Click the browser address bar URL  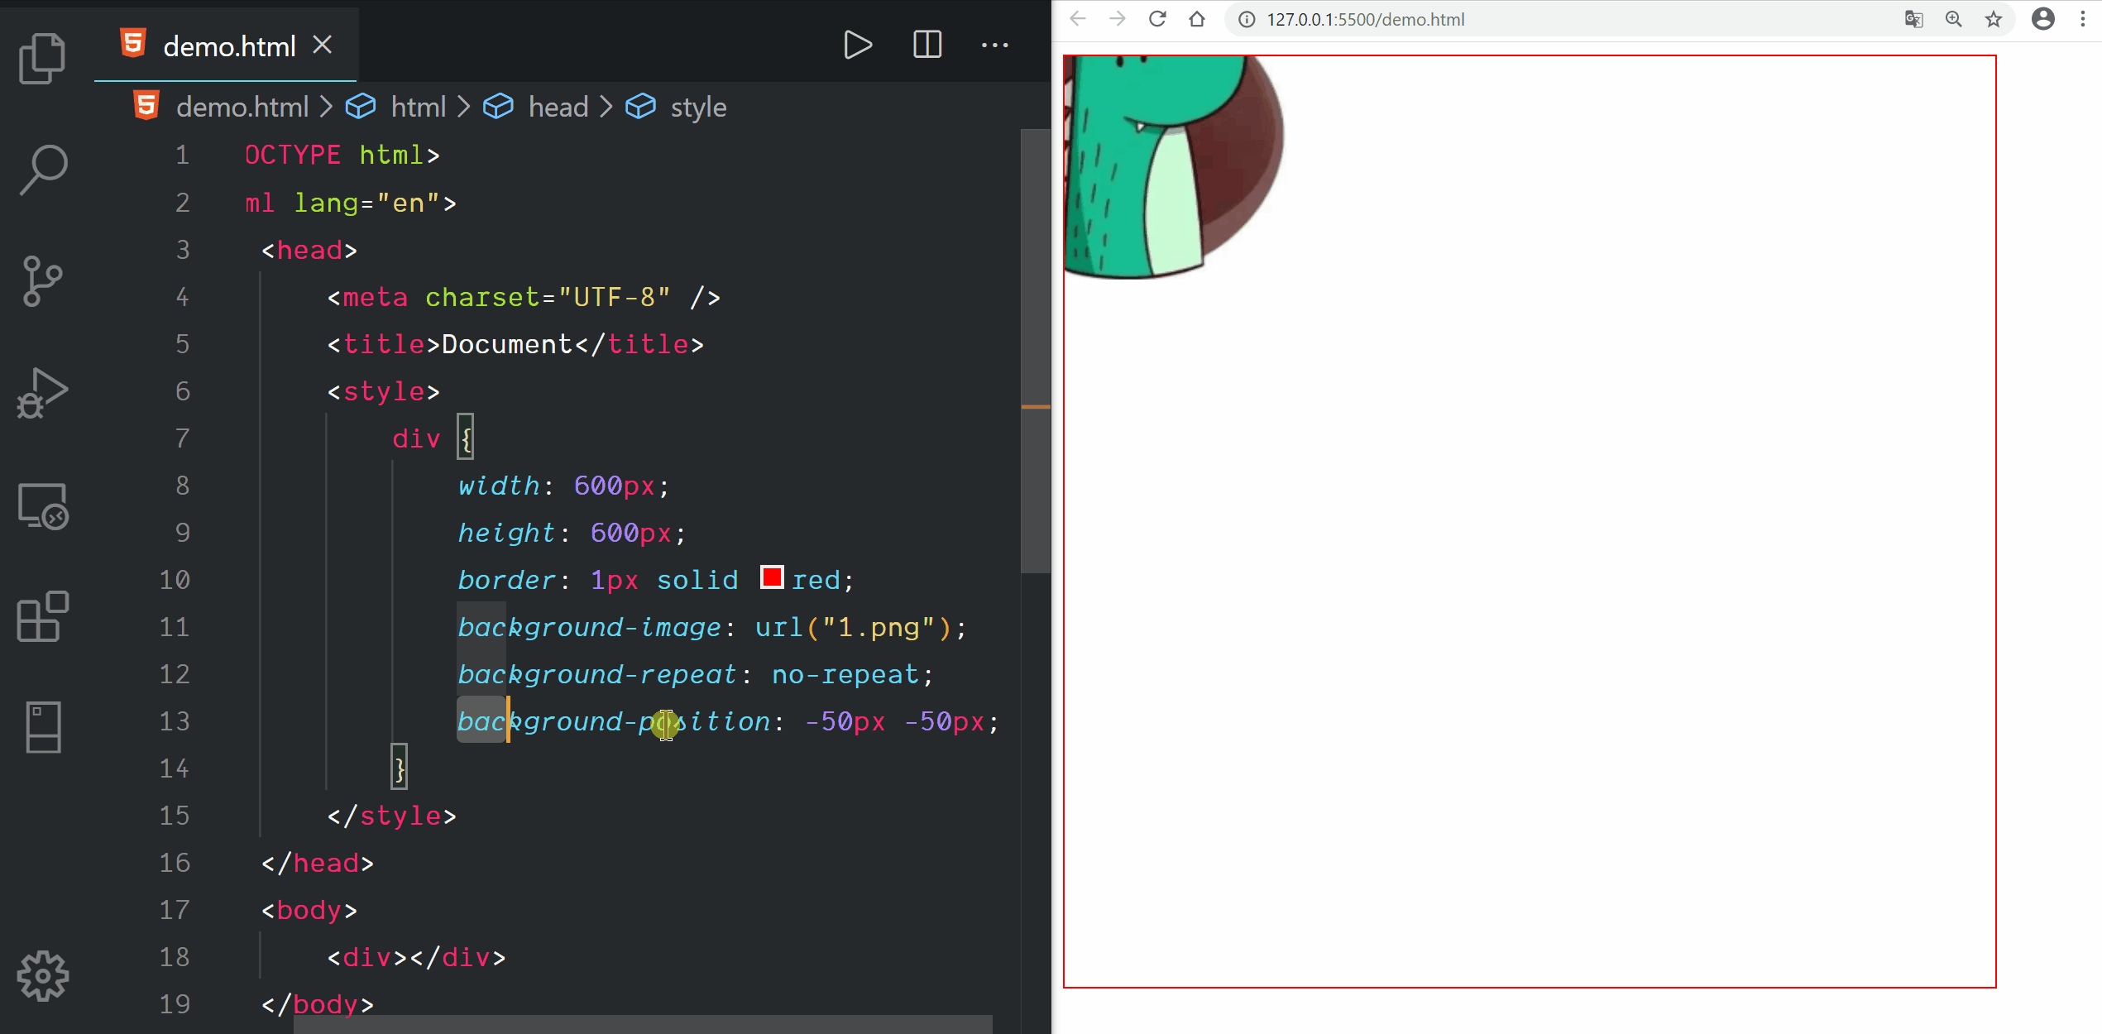[x=1365, y=19]
